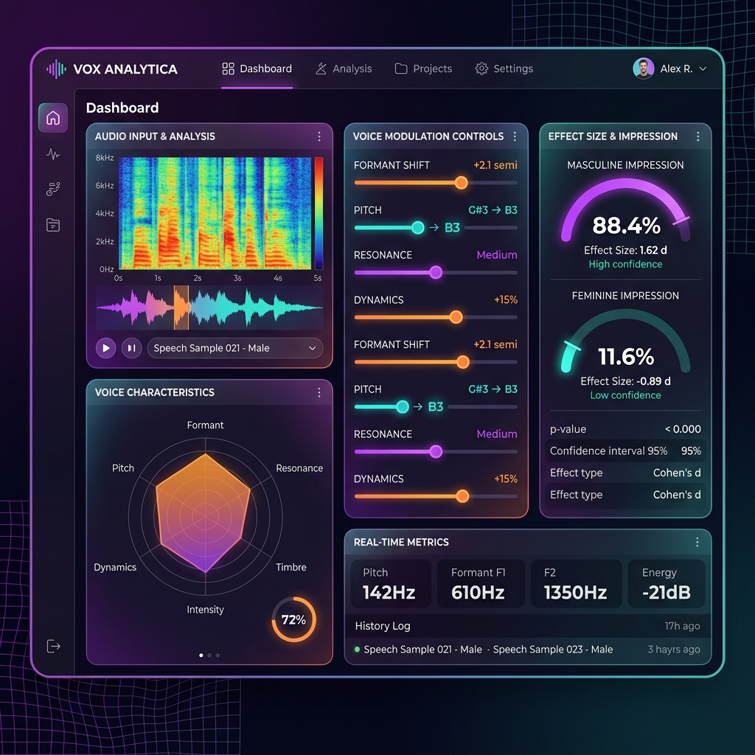Switch to the Projects tab
Screen dimensions: 755x755
[423, 69]
